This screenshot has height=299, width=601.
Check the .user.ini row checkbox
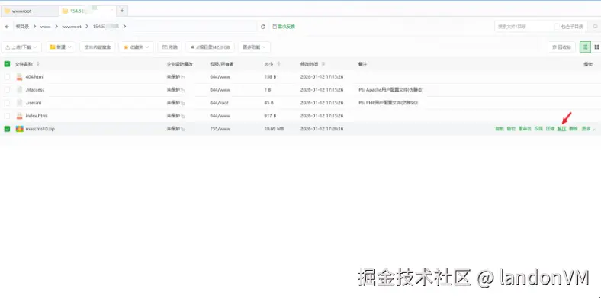(8, 103)
